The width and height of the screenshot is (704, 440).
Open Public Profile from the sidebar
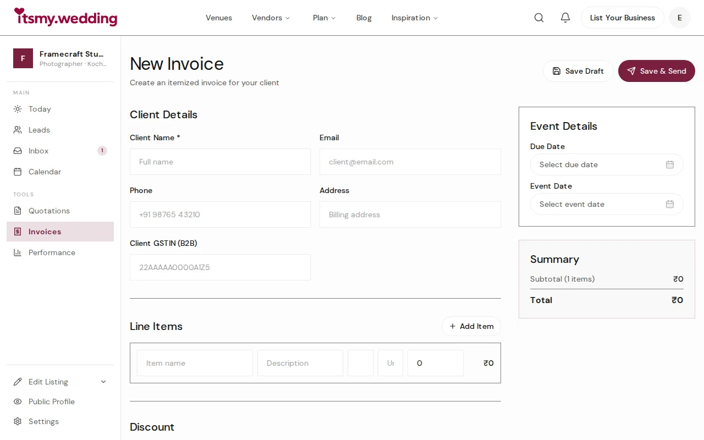(x=51, y=402)
